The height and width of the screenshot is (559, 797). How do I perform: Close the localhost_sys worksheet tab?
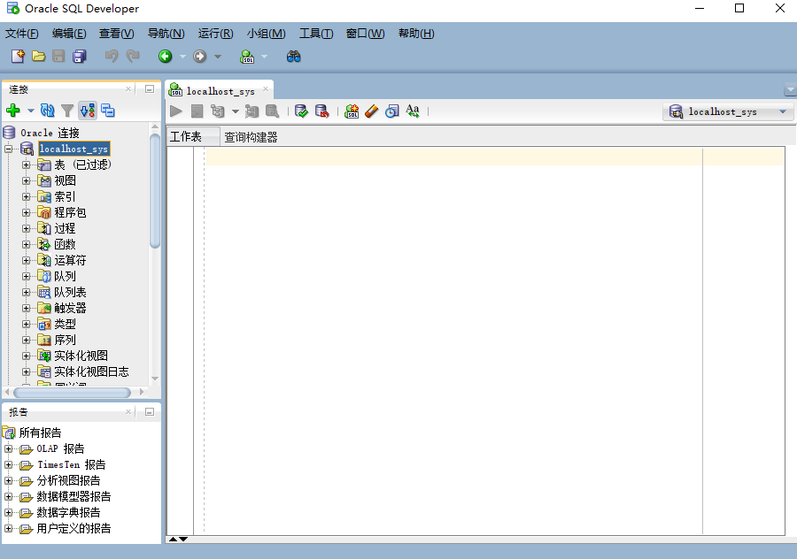[x=266, y=89]
